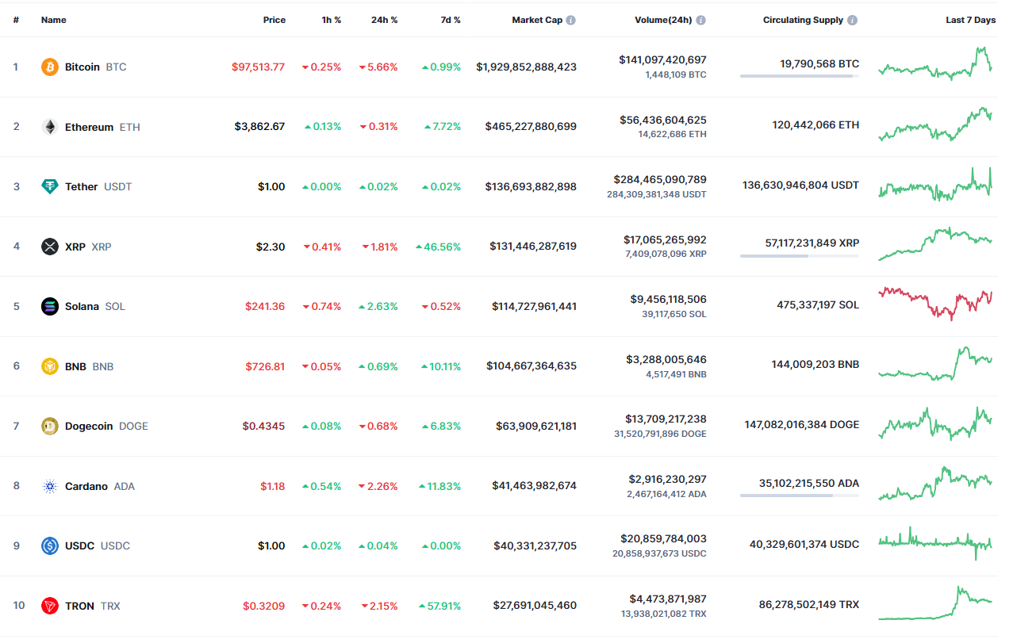
Task: Sort by the # rank column header
Action: click(16, 20)
